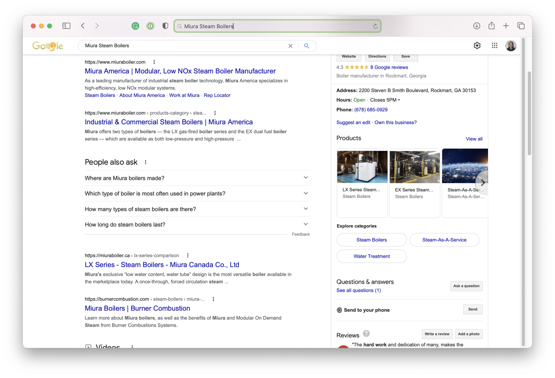Click the page vertical scrollbar
The image size is (555, 378).
(529, 114)
